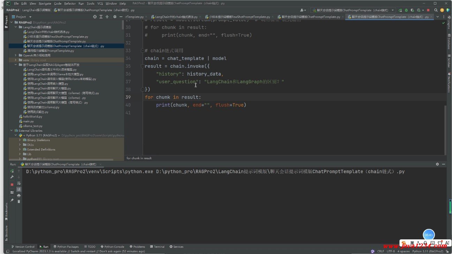Click the locate file crosshair icon in Project panel

coord(95,17)
